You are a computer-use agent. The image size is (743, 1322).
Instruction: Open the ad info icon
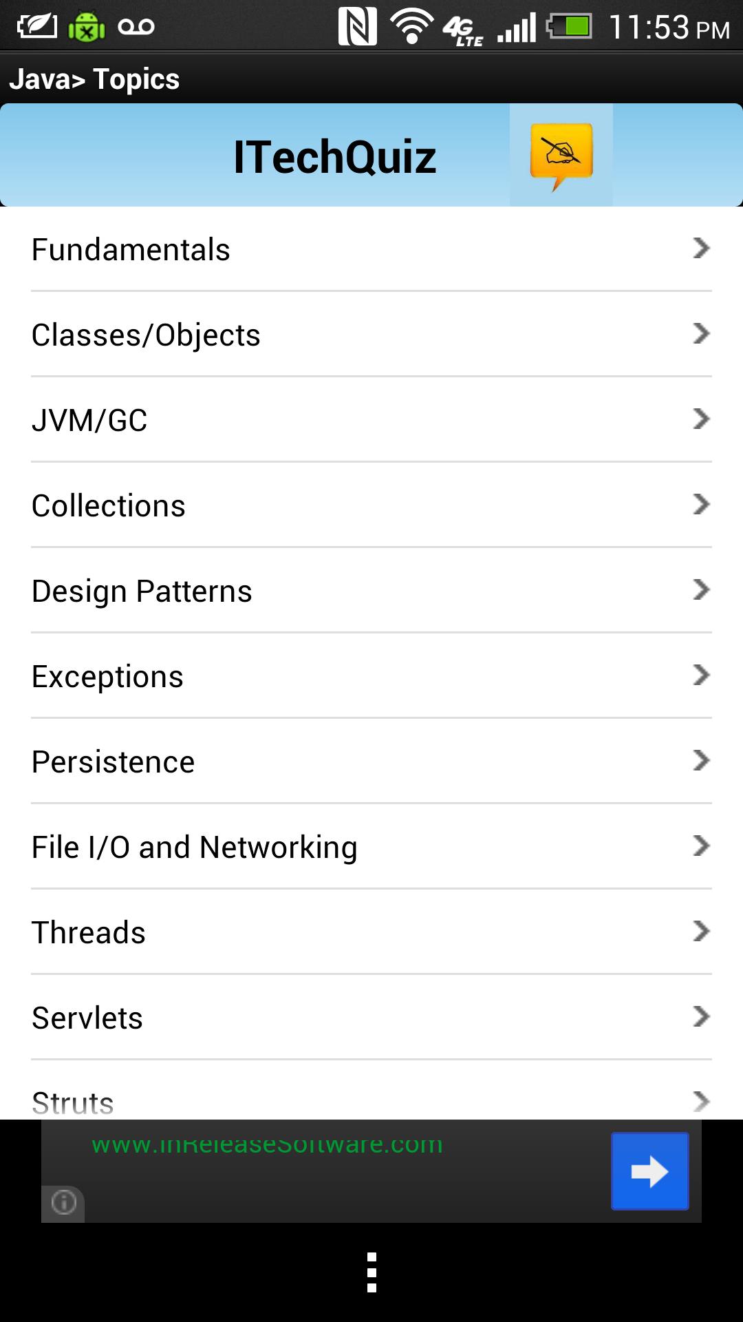pos(63,1203)
